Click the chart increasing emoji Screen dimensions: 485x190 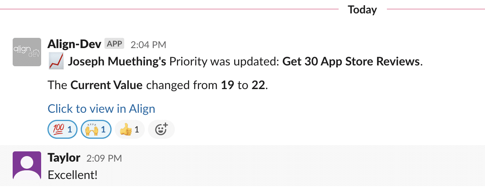point(56,62)
